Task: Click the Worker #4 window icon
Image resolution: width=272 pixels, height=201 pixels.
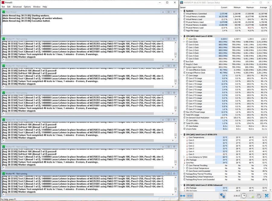Action: click(4, 120)
